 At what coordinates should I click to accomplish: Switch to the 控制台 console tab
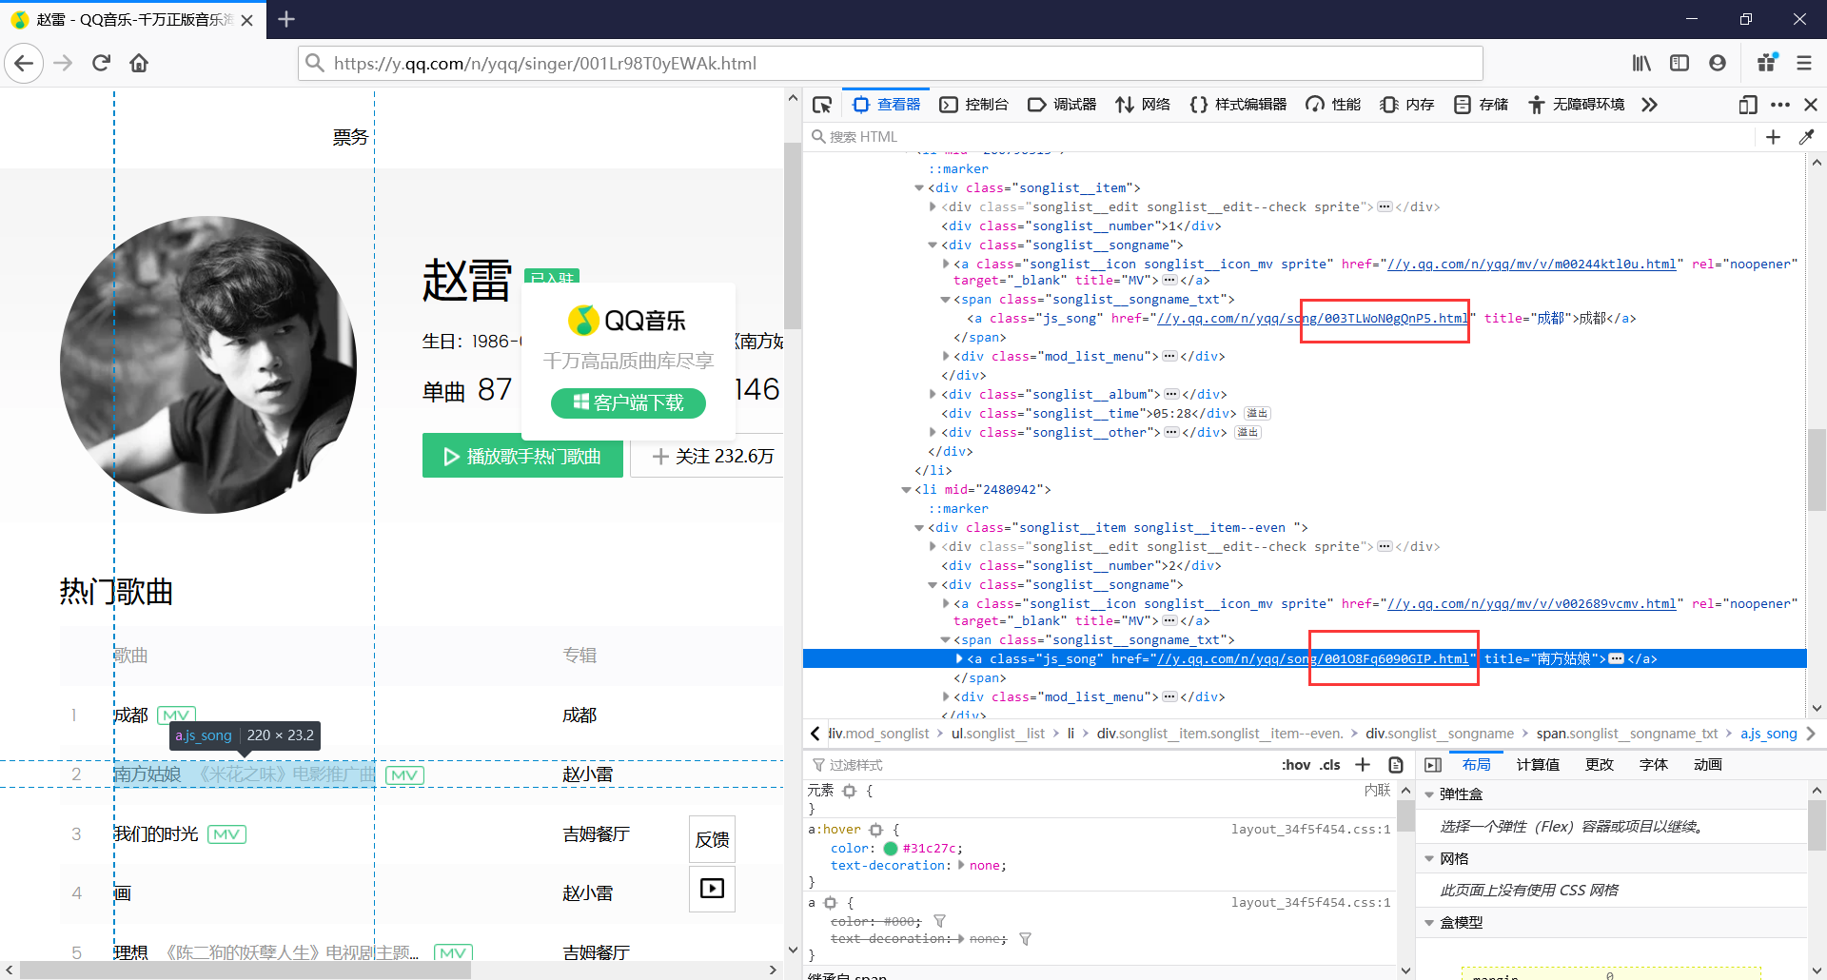(973, 105)
